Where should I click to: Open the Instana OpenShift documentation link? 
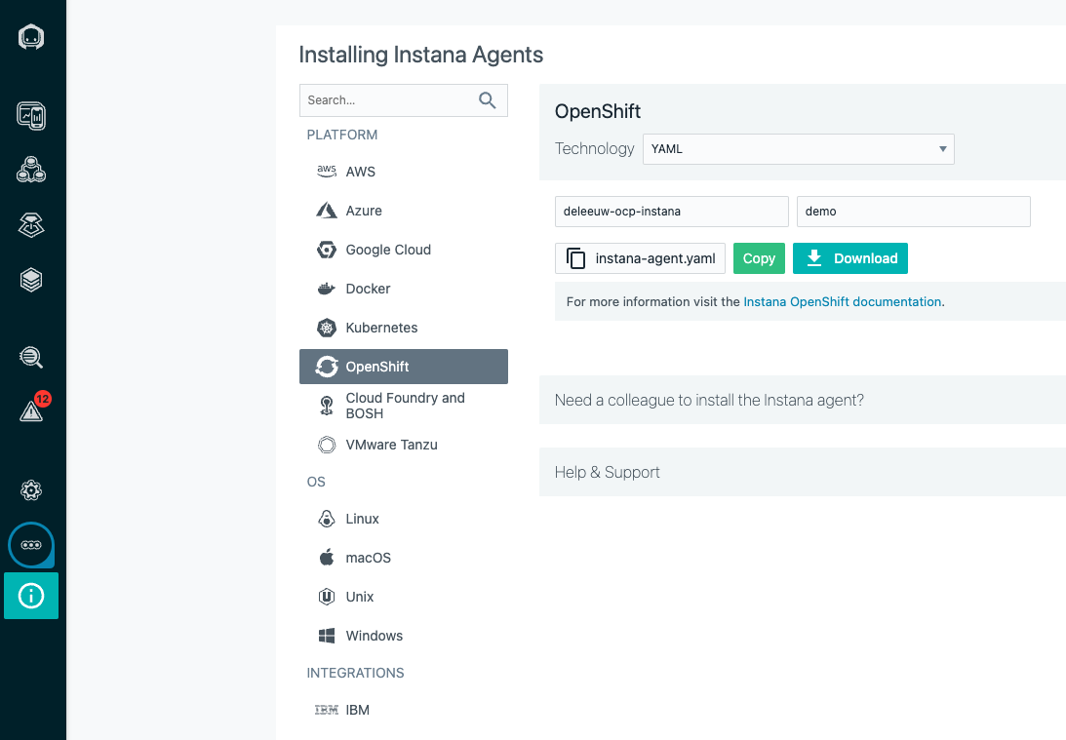(843, 301)
